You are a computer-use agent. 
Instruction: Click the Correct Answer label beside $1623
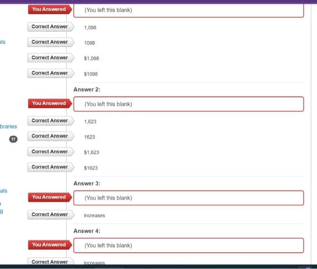[x=51, y=167]
